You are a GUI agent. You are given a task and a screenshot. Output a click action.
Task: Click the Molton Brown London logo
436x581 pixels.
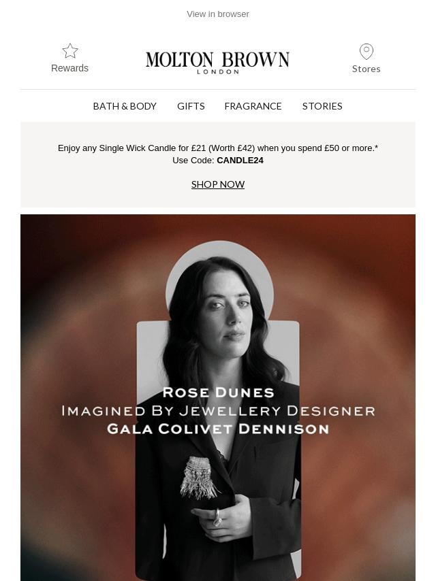click(x=217, y=63)
